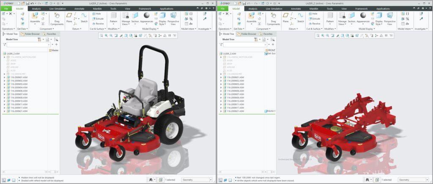Click Pause simulation icon in left graphics toolbar
The image size is (433, 184).
[x=170, y=36]
